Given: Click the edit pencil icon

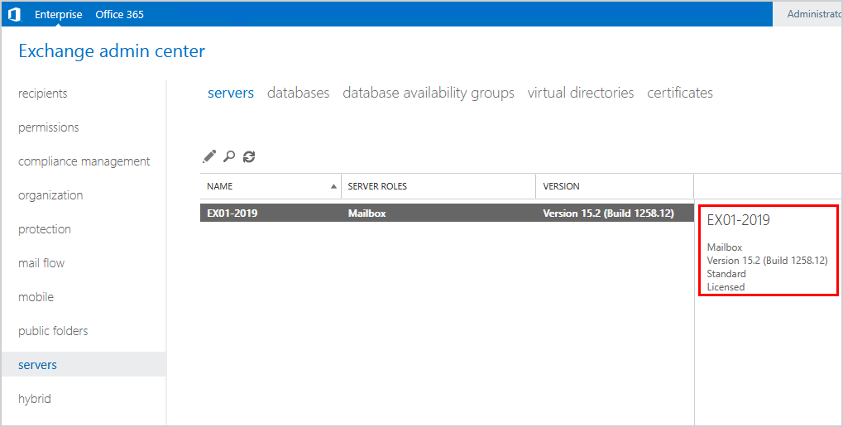Looking at the screenshot, I should click(x=209, y=156).
